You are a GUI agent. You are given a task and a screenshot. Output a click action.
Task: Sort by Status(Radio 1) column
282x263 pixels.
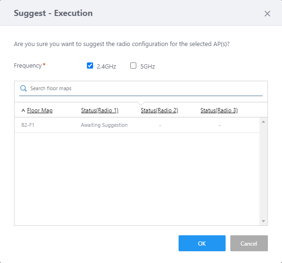pos(100,110)
